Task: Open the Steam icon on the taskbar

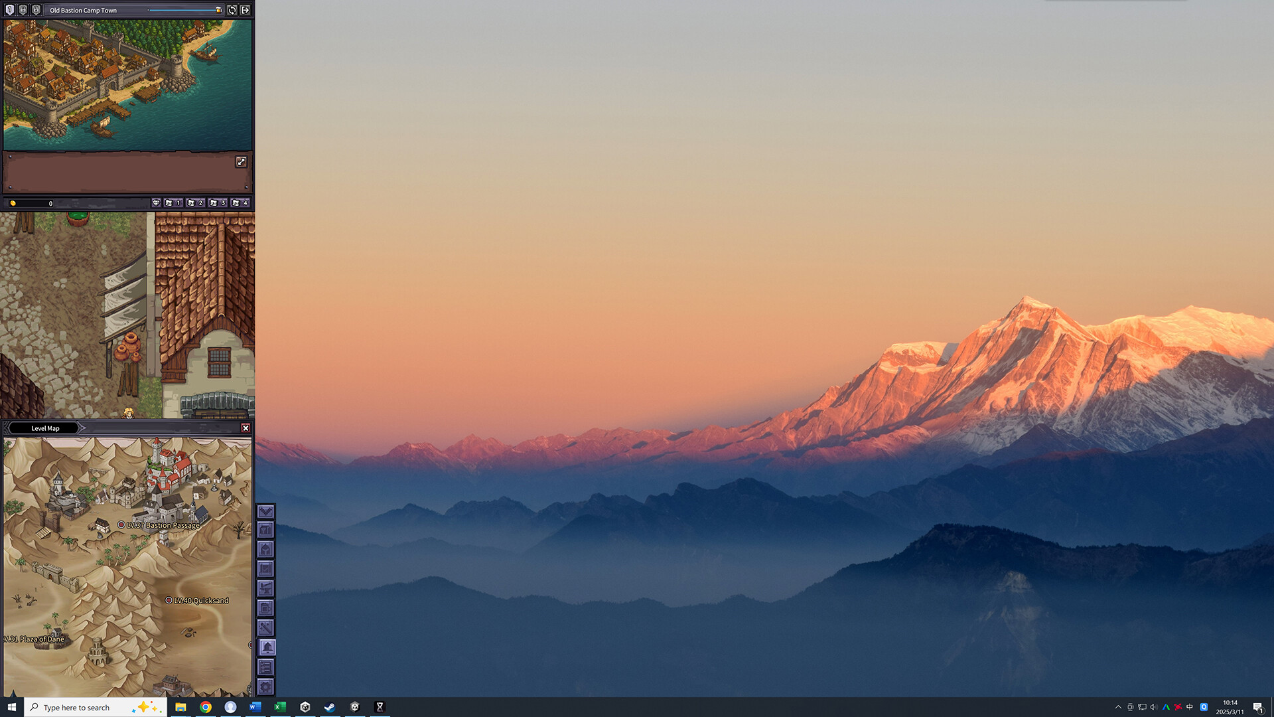Action: pyautogui.click(x=330, y=707)
